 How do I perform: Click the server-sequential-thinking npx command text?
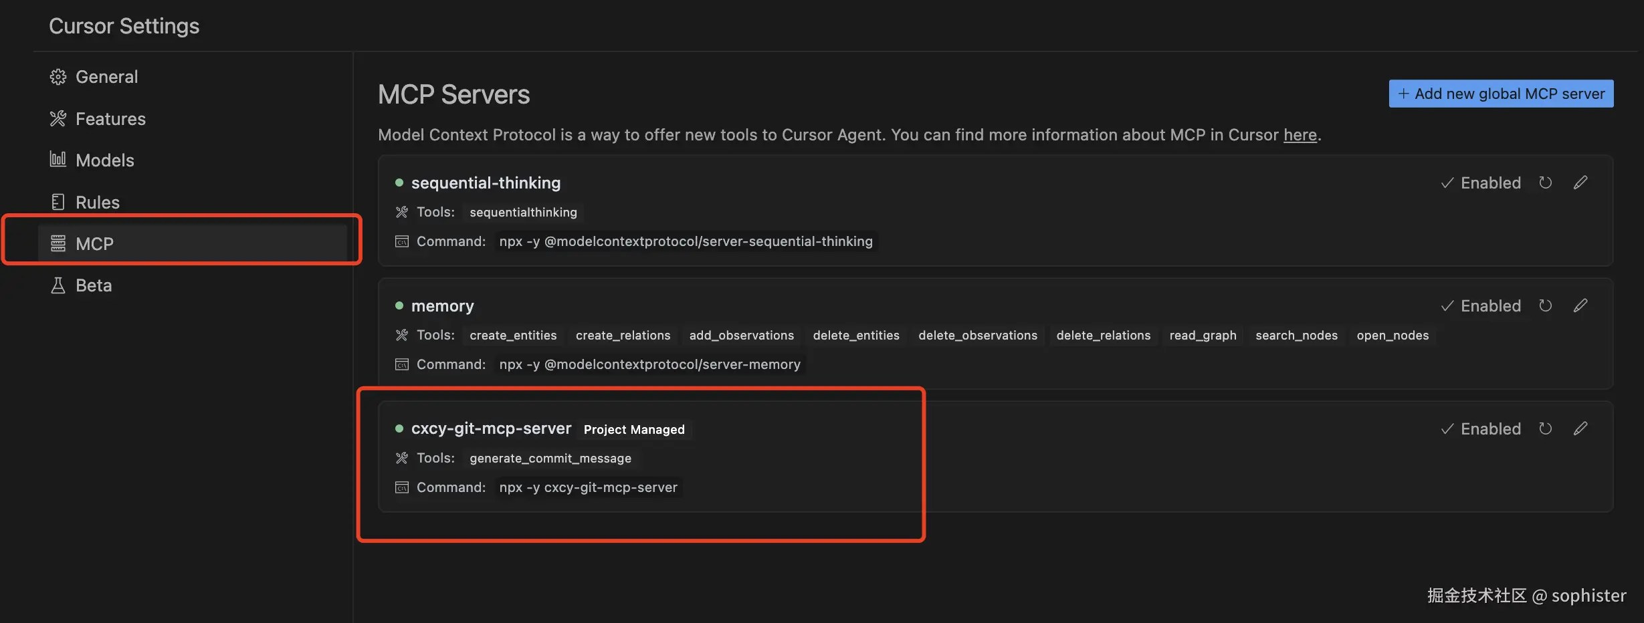pos(686,241)
